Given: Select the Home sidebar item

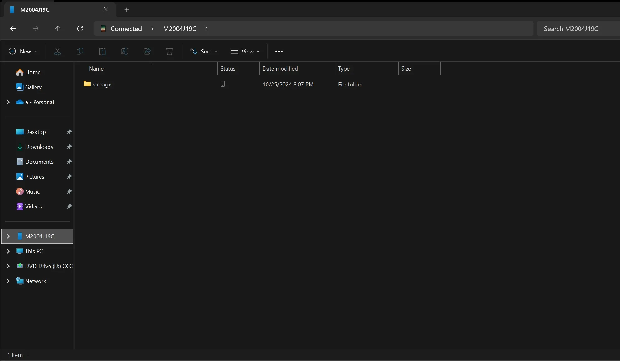Looking at the screenshot, I should [x=33, y=72].
